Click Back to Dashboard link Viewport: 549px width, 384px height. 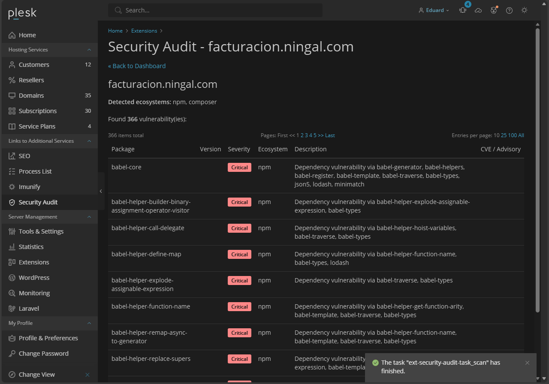[x=137, y=66]
